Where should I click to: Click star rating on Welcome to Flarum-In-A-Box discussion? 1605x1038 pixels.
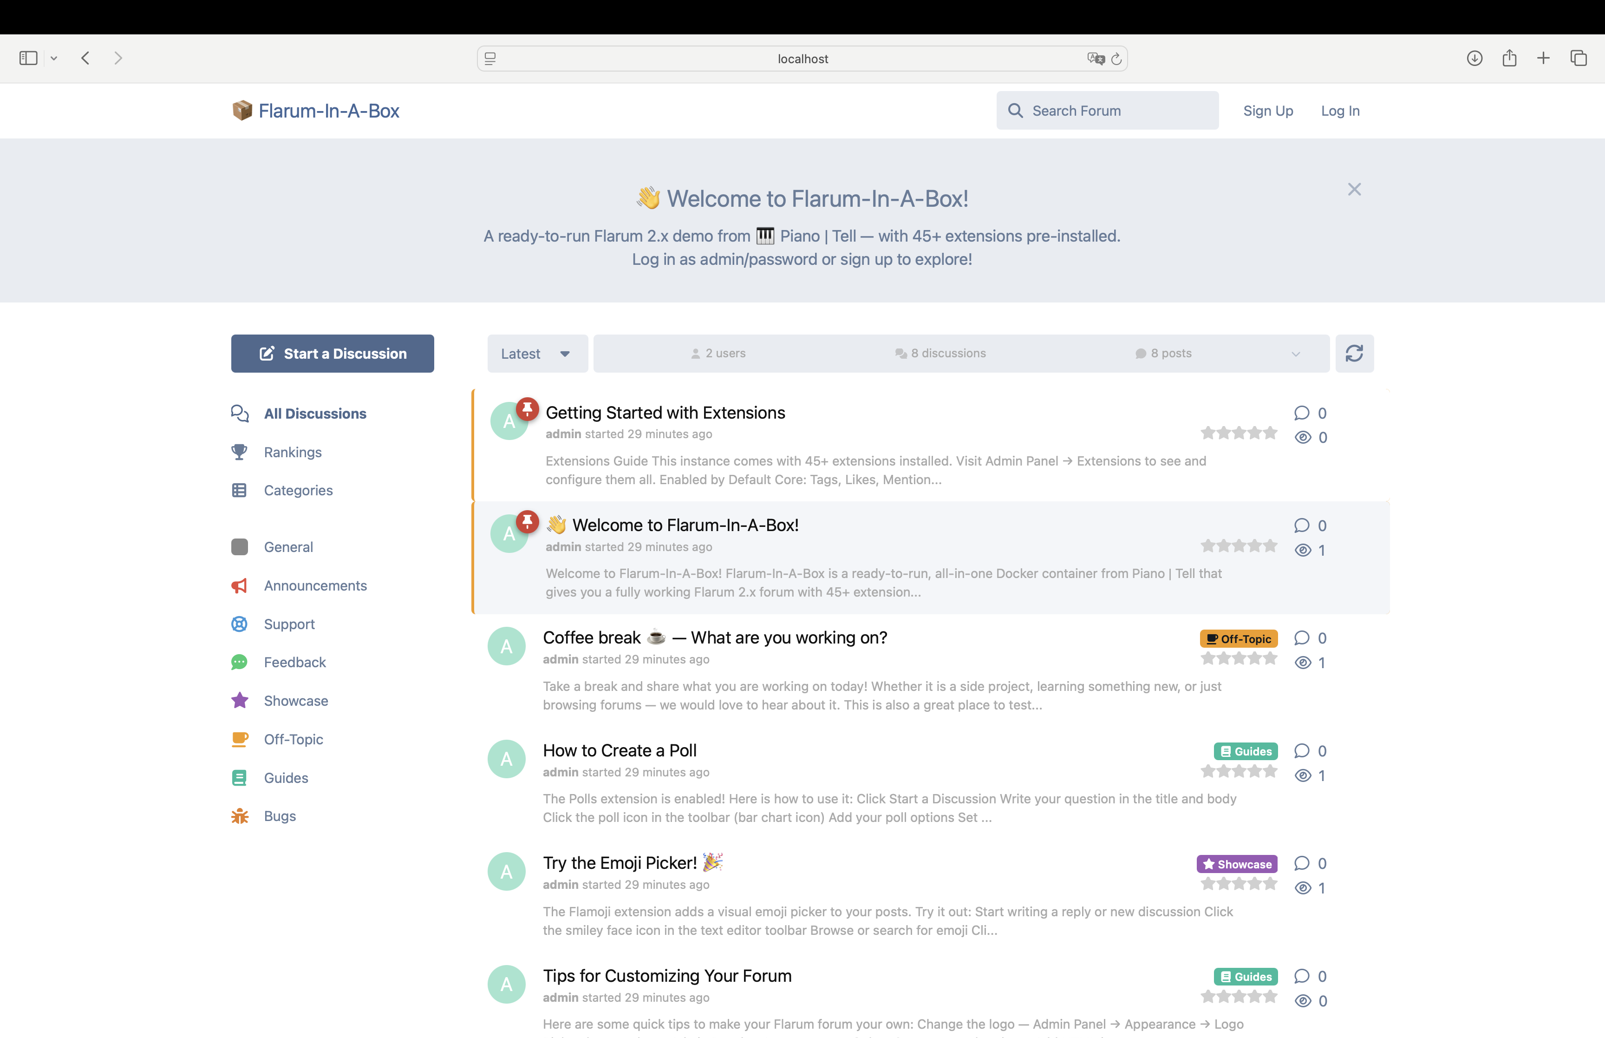1239,545
